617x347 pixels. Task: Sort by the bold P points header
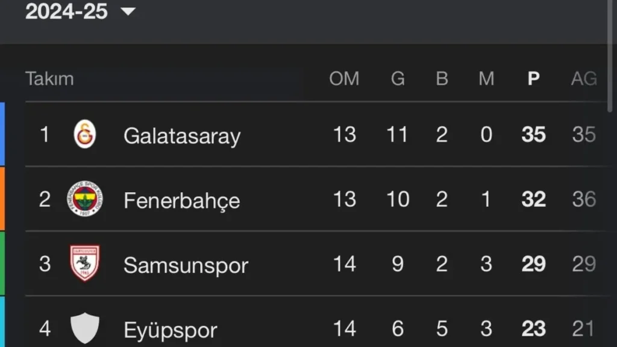(x=533, y=78)
